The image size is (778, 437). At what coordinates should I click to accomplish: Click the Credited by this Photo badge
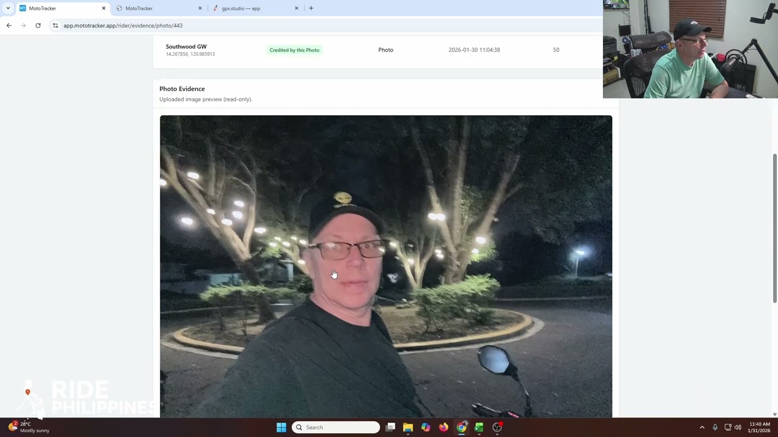[x=294, y=50]
